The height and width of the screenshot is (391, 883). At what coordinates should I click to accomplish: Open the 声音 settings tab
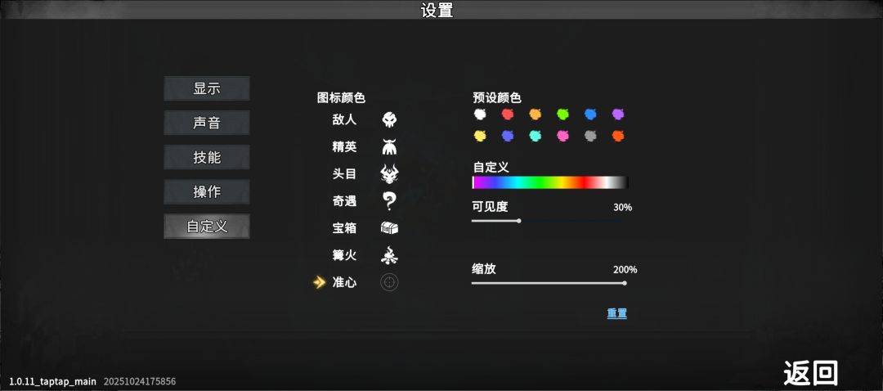tap(207, 123)
